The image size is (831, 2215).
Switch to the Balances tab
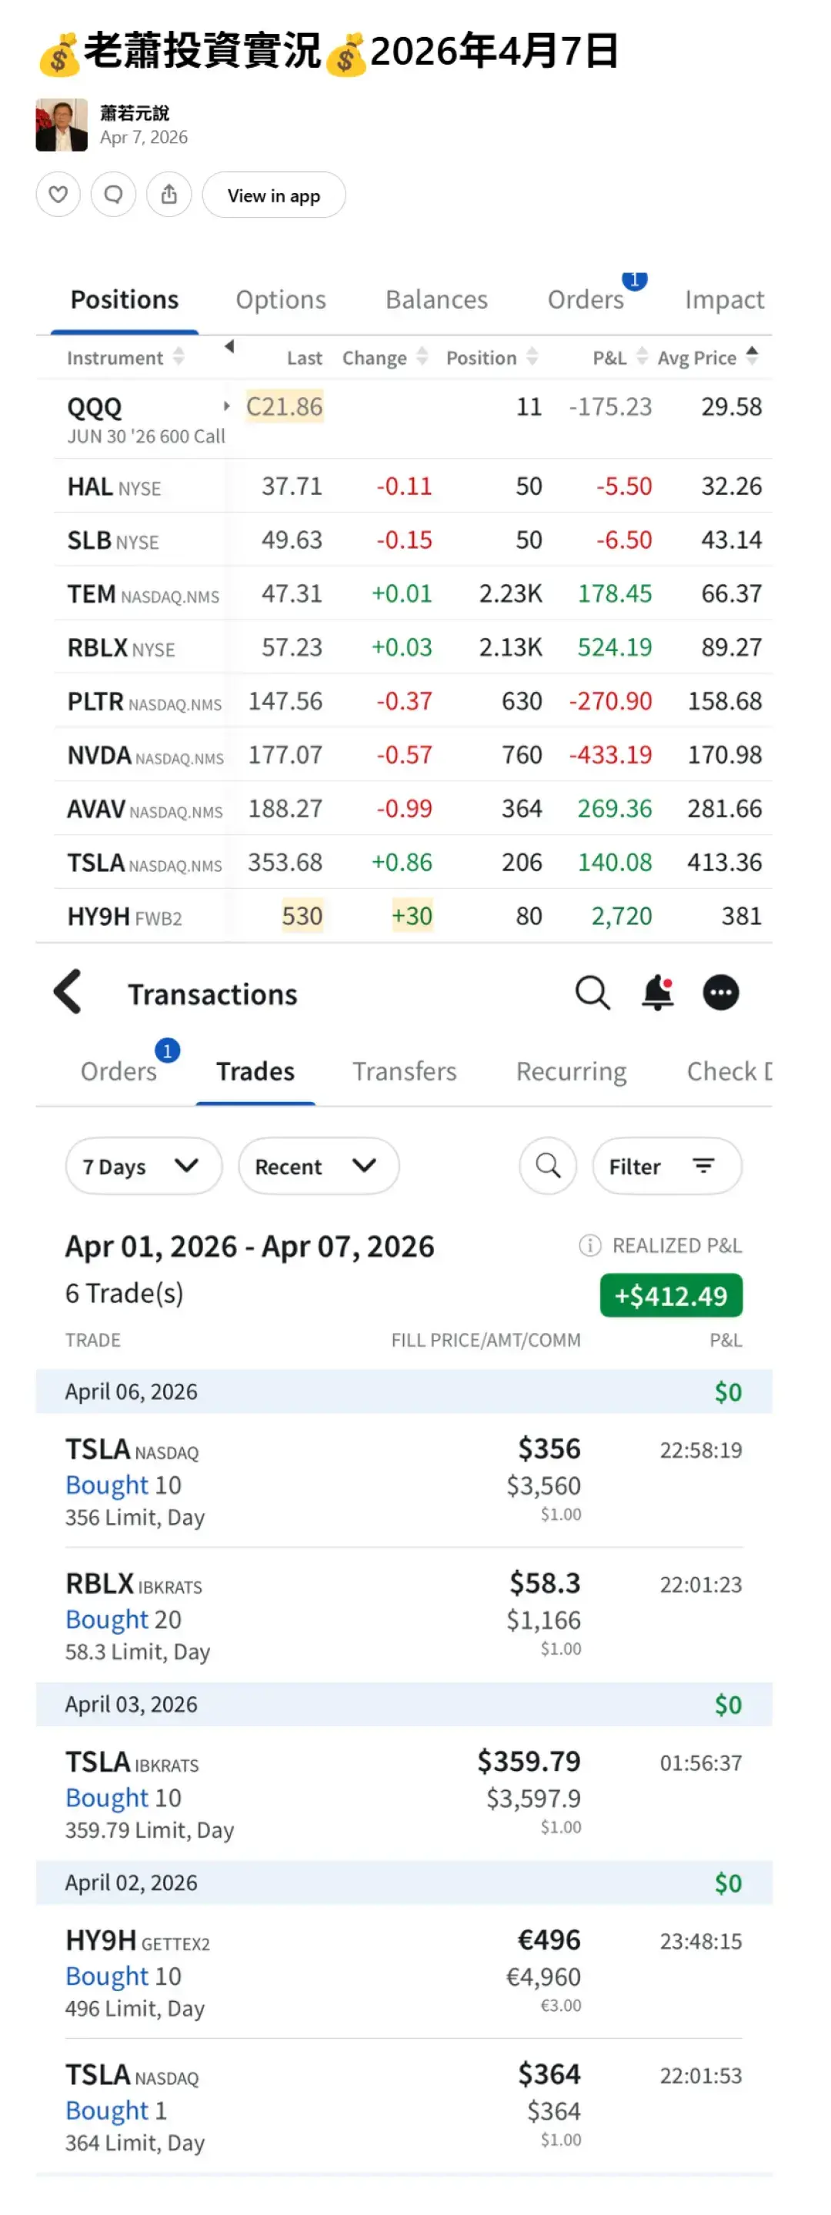click(x=436, y=299)
